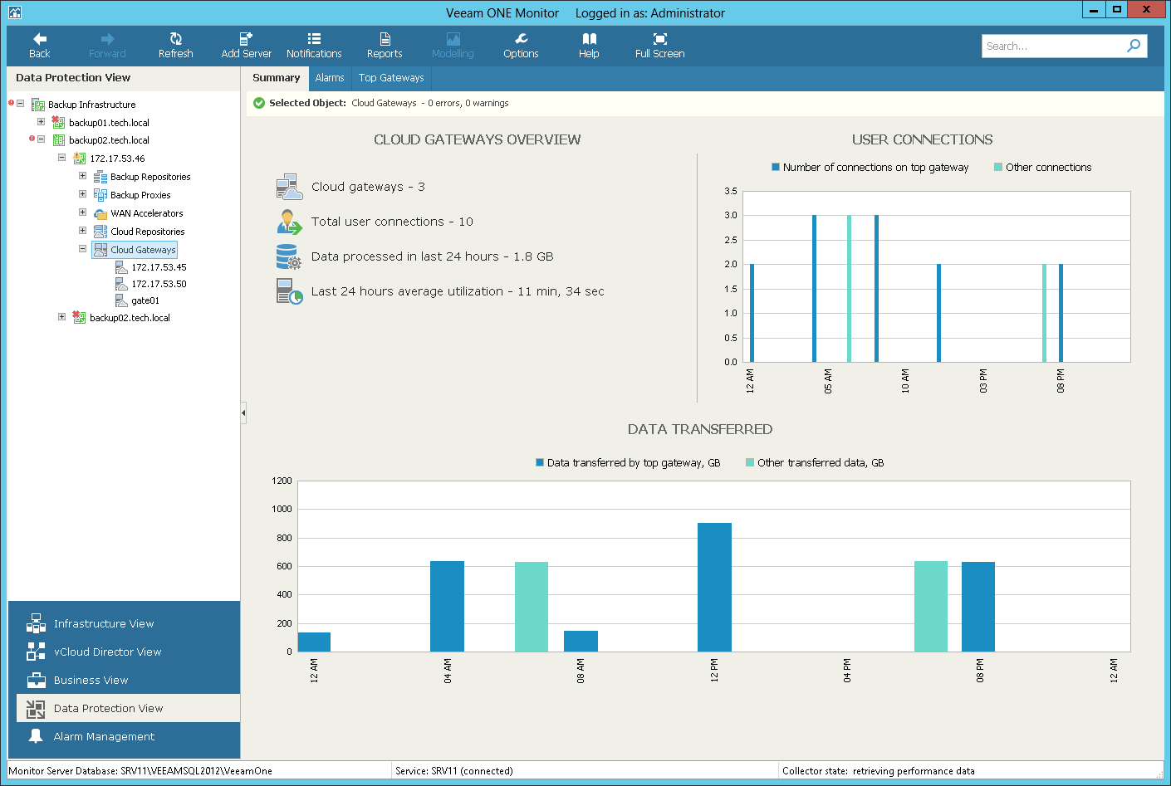Image resolution: width=1171 pixels, height=786 pixels.
Task: Select gateway 172.17.53.50
Action: (159, 284)
